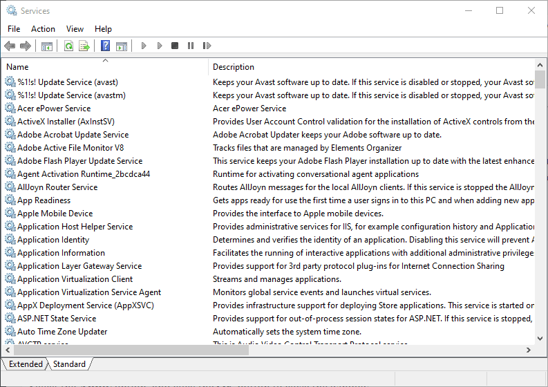Select %1!s! Update Service (avastm) row
Image resolution: width=548 pixels, height=387 pixels.
tap(268, 95)
